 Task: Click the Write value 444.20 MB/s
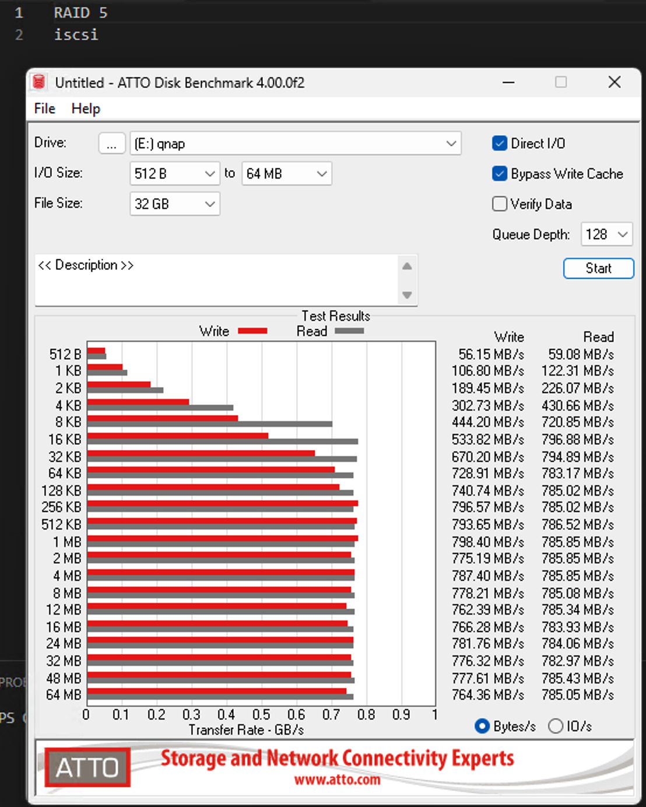click(x=488, y=422)
